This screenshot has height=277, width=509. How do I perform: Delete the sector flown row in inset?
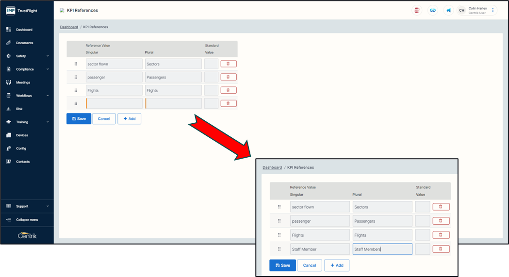tap(441, 207)
